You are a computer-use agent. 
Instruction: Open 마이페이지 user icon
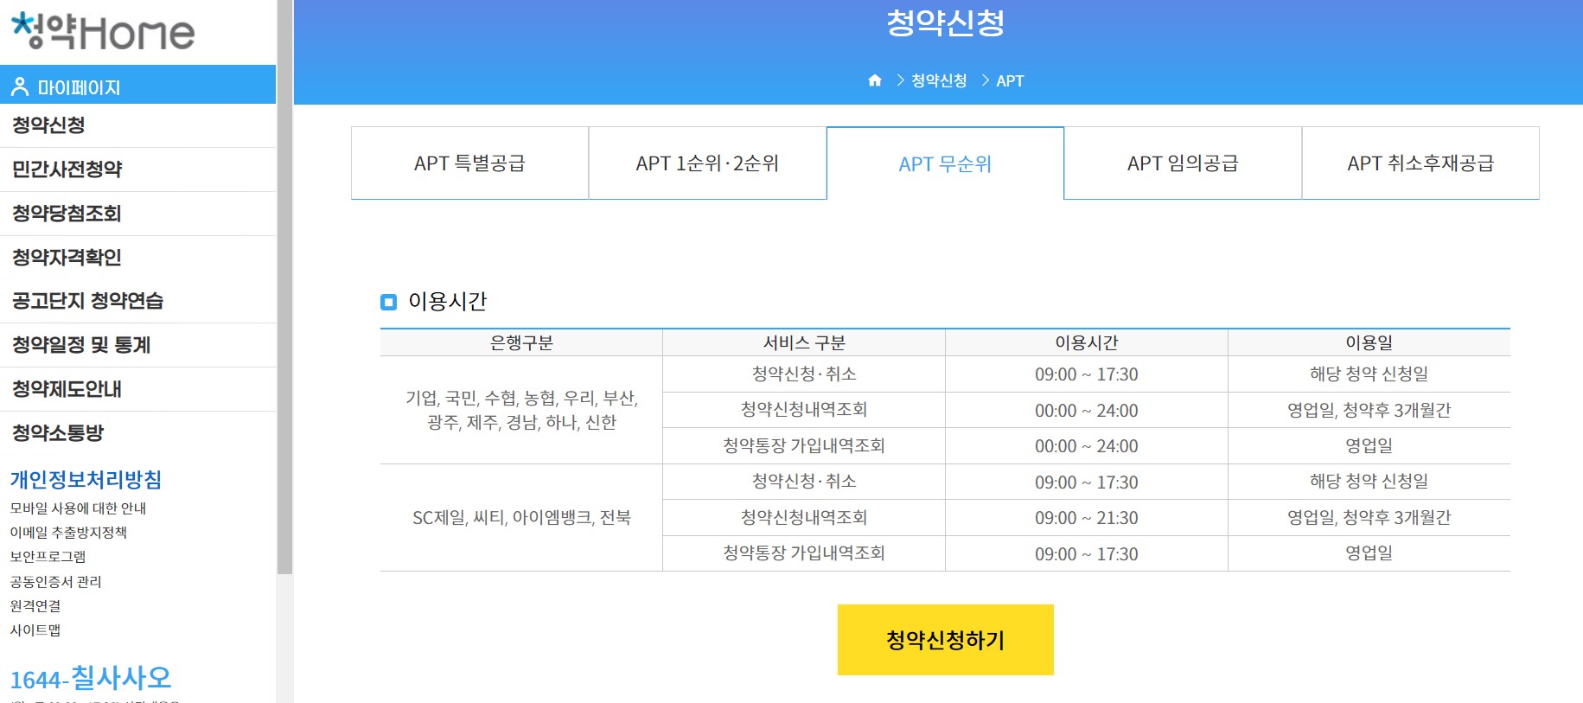[x=19, y=86]
